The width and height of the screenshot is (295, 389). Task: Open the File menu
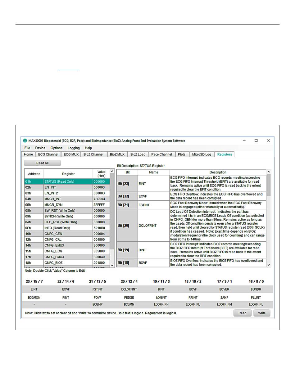27,148
